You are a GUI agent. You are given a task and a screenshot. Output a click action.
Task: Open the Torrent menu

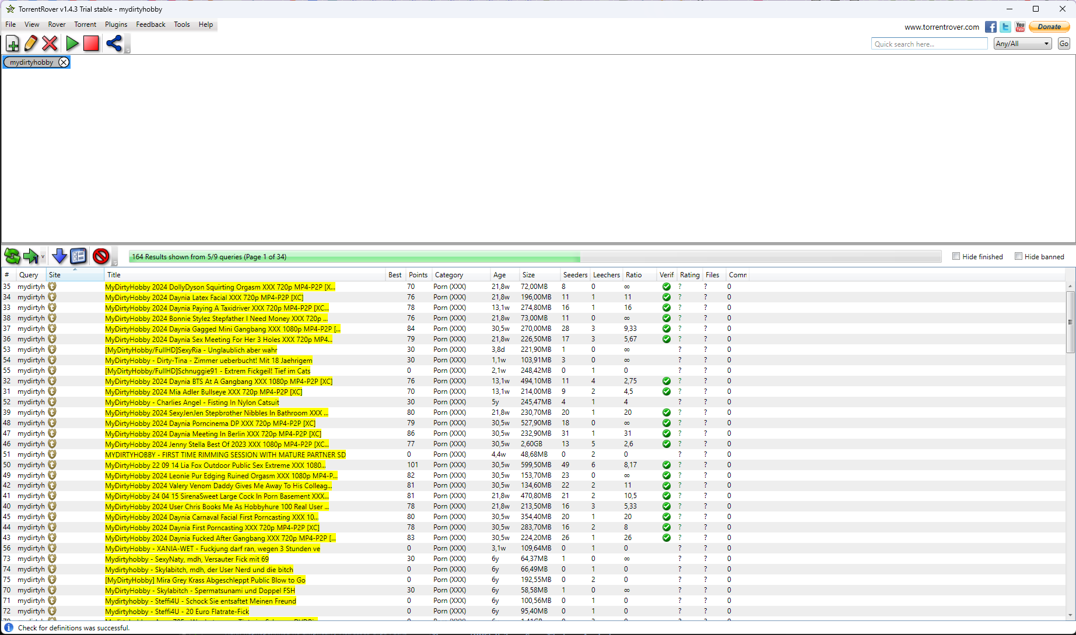pyautogui.click(x=85, y=24)
